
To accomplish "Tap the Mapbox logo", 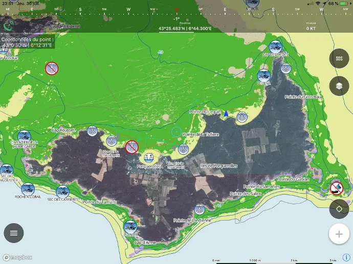I will (x=17, y=257).
